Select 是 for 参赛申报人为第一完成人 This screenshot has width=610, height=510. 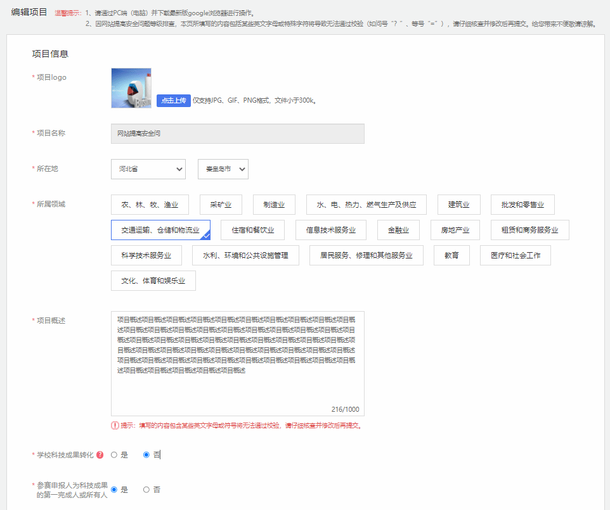coord(115,490)
